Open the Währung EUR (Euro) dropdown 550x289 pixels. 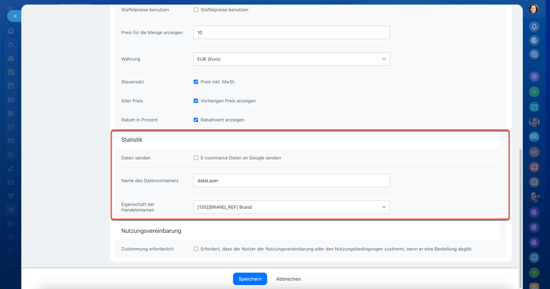tap(291, 59)
